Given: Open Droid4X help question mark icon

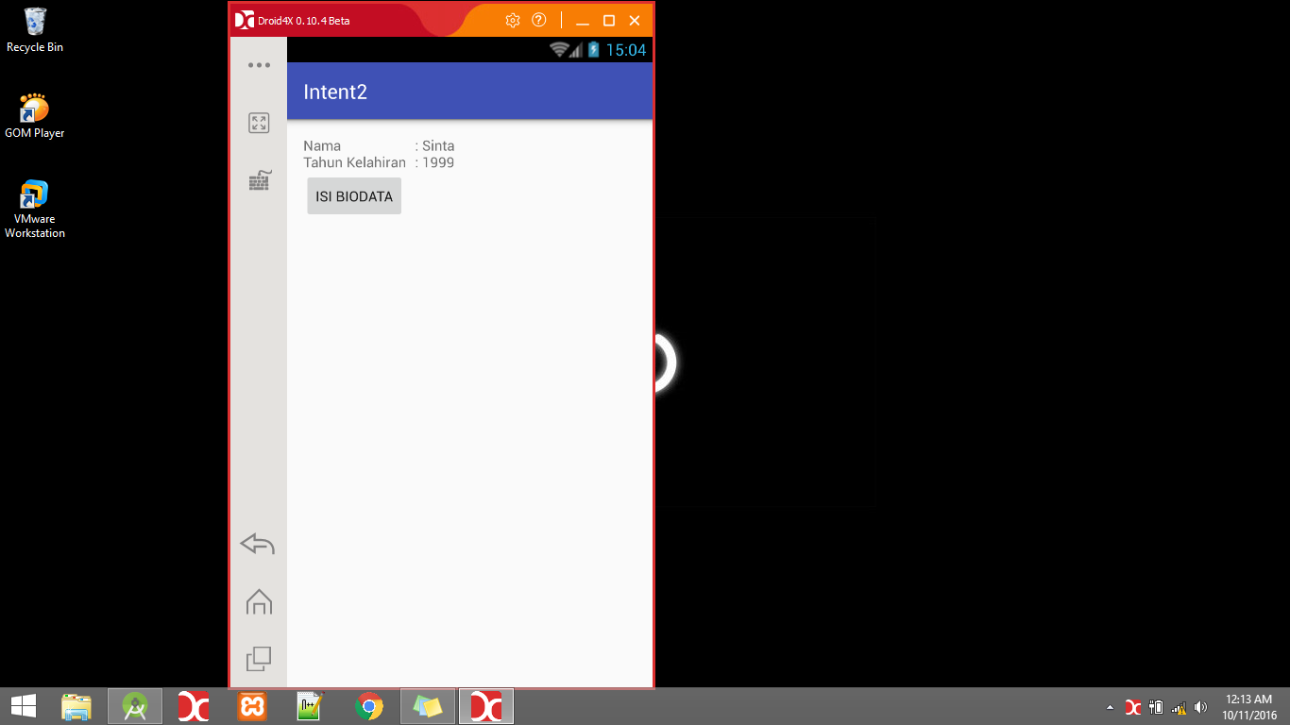Looking at the screenshot, I should [539, 20].
